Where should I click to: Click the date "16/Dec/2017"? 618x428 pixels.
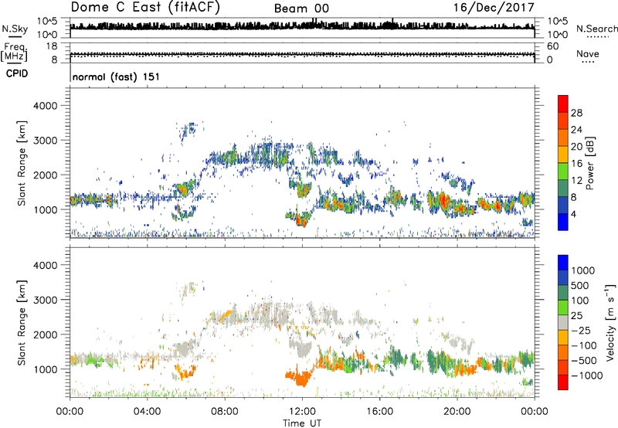click(x=494, y=7)
